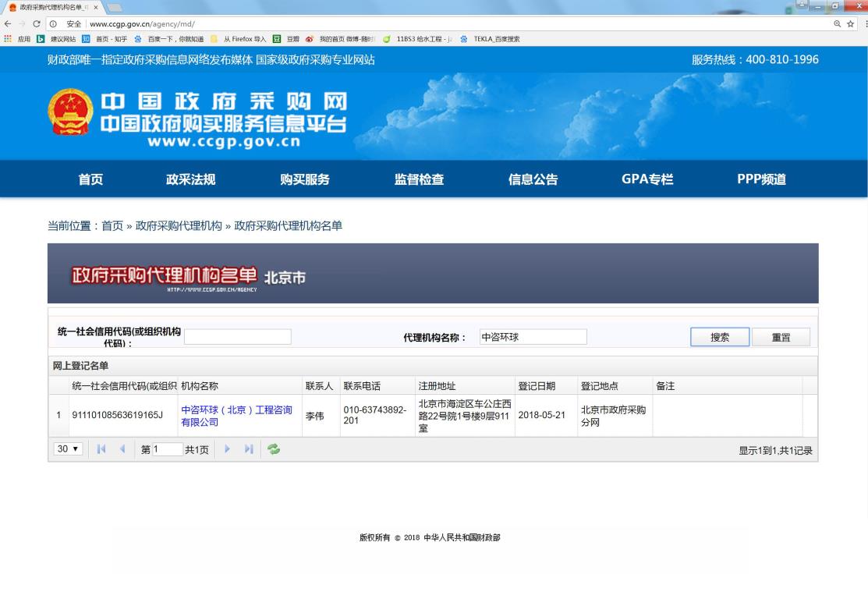The image size is (868, 599).
Task: Click the 统一社会信用代码 input field
Action: click(x=237, y=337)
